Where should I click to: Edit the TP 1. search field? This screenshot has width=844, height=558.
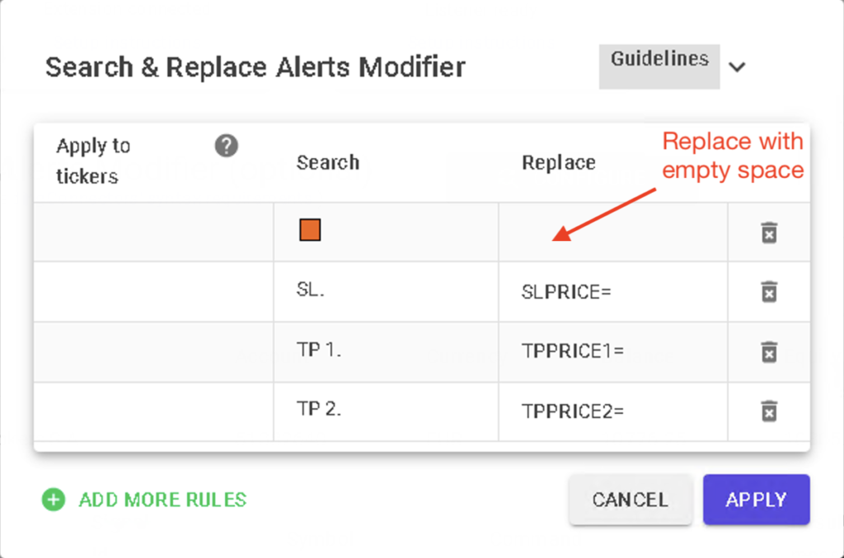pos(385,351)
